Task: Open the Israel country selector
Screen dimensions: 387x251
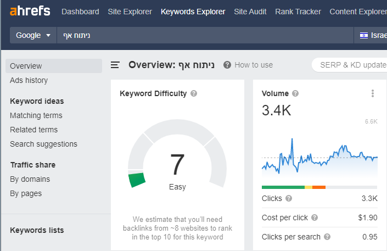Action: [371, 35]
